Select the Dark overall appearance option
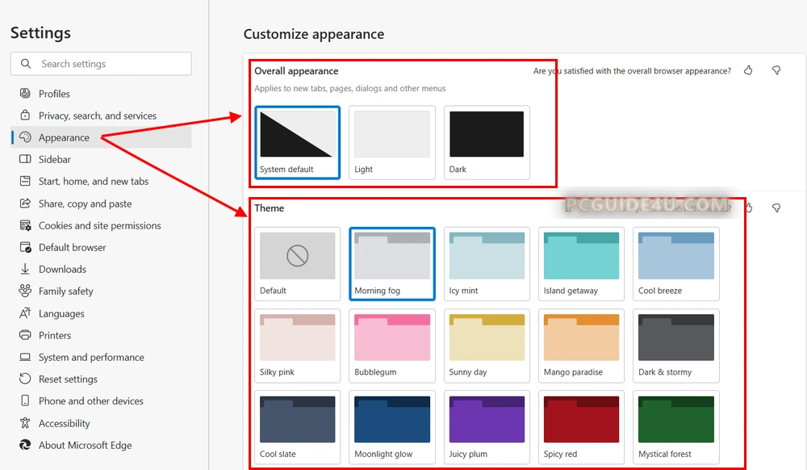Image resolution: width=807 pixels, height=470 pixels. click(487, 142)
